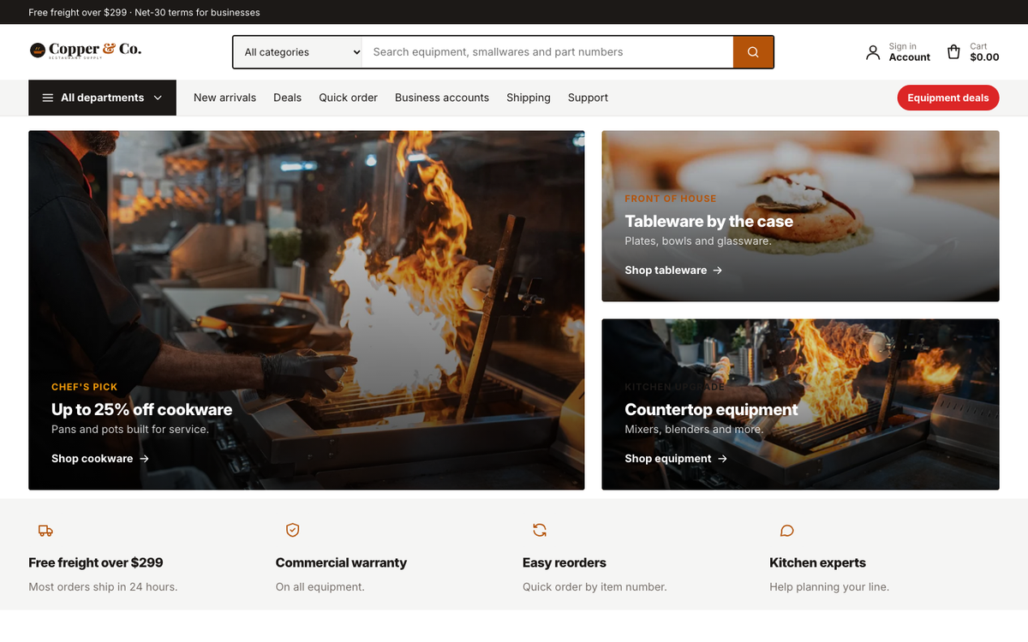The width and height of the screenshot is (1028, 642).
Task: Click the orange search magnifier button
Action: click(x=753, y=52)
